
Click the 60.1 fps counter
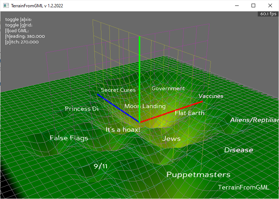click(268, 14)
